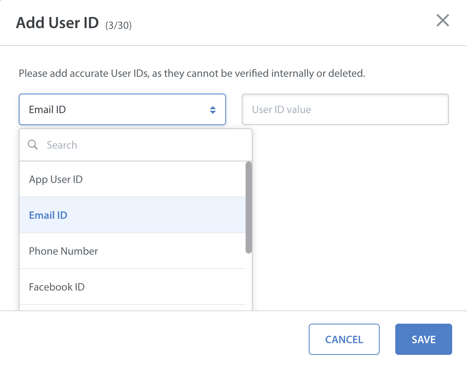Click the magnifying glass search icon
467x365 pixels.
33,145
